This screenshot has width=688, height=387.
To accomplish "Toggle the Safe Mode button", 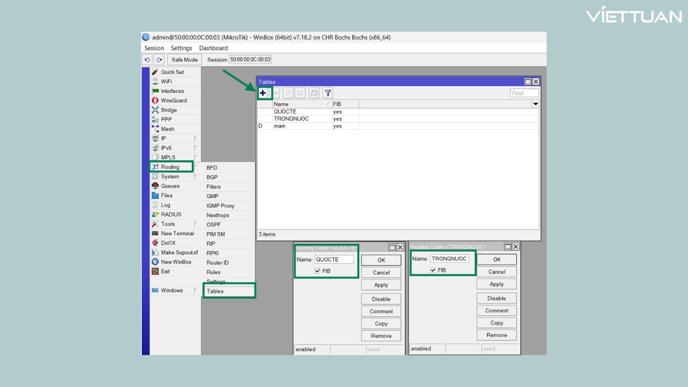I will point(184,60).
